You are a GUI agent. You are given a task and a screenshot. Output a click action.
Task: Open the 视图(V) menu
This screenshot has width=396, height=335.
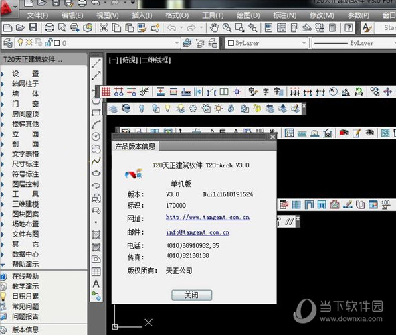tap(108, 15)
